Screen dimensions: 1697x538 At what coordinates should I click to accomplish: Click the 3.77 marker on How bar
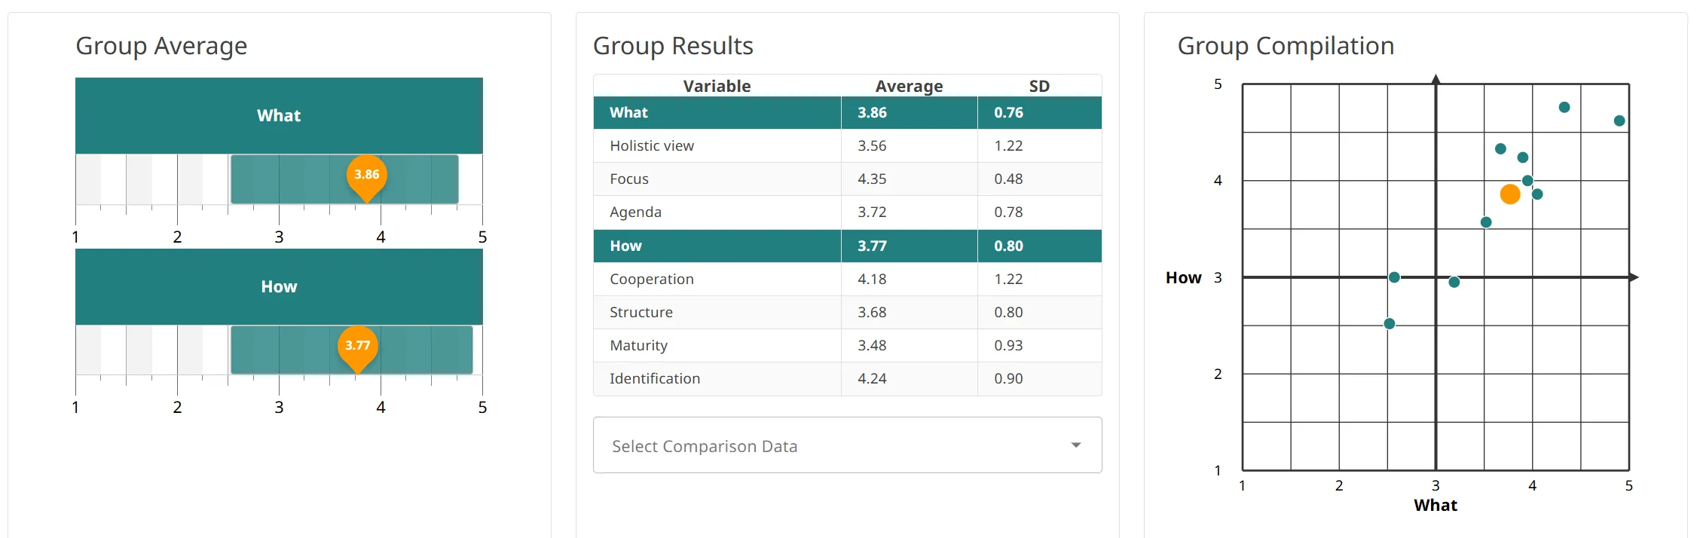click(357, 346)
